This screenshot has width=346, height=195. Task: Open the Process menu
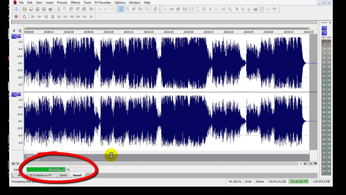(62, 2)
